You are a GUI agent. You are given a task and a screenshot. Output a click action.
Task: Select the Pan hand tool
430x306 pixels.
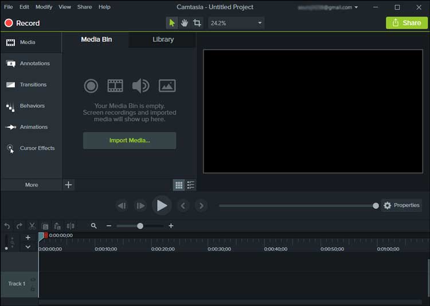click(184, 23)
